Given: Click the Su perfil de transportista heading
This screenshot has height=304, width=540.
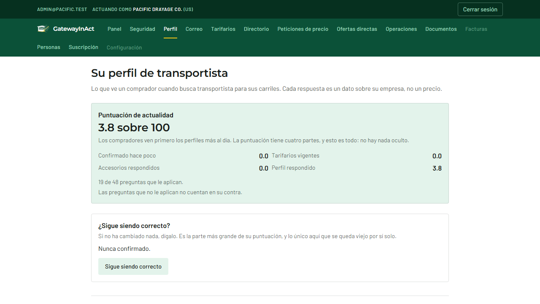Looking at the screenshot, I should coord(159,73).
